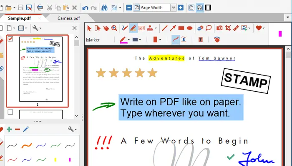Paste from clipboard in top toolbar
Viewport: 292px width, 166px height.
point(66,8)
